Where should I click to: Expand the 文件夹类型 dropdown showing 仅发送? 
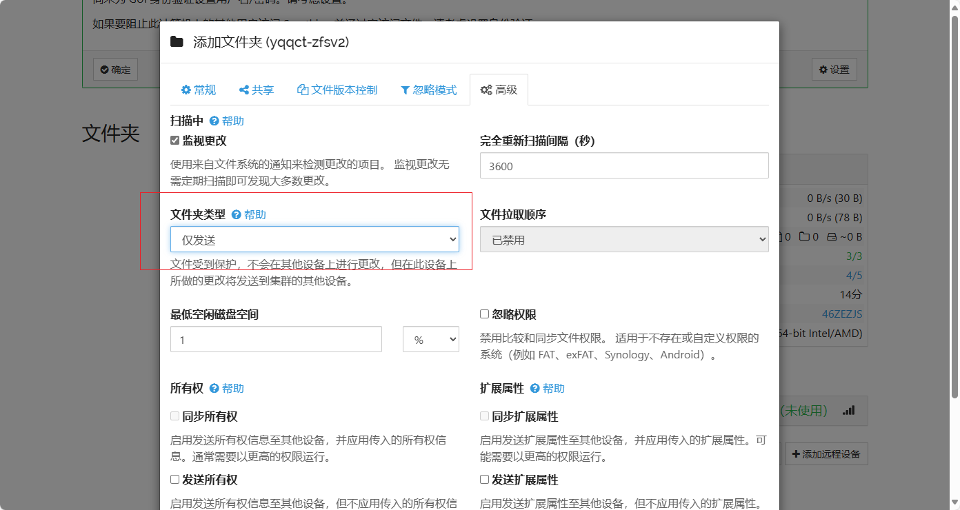314,239
